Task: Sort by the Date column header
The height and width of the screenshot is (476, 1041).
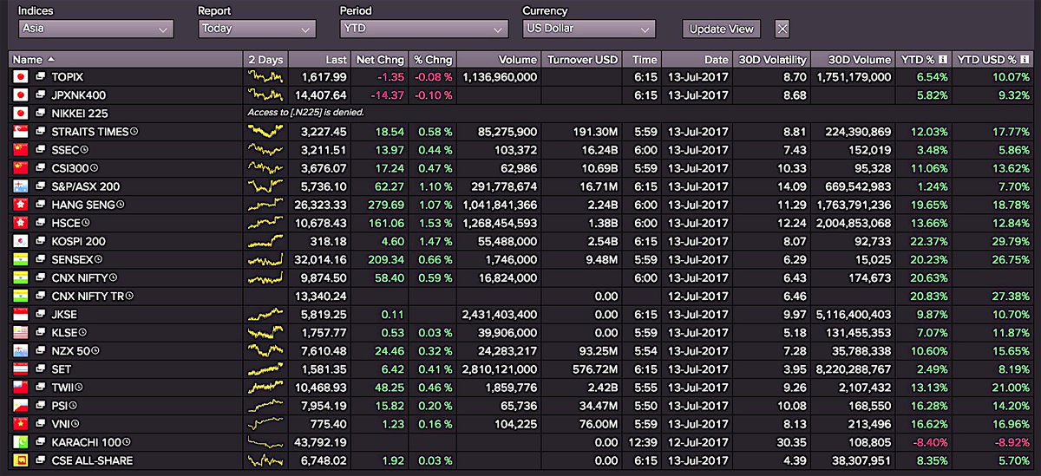Action: [x=697, y=60]
